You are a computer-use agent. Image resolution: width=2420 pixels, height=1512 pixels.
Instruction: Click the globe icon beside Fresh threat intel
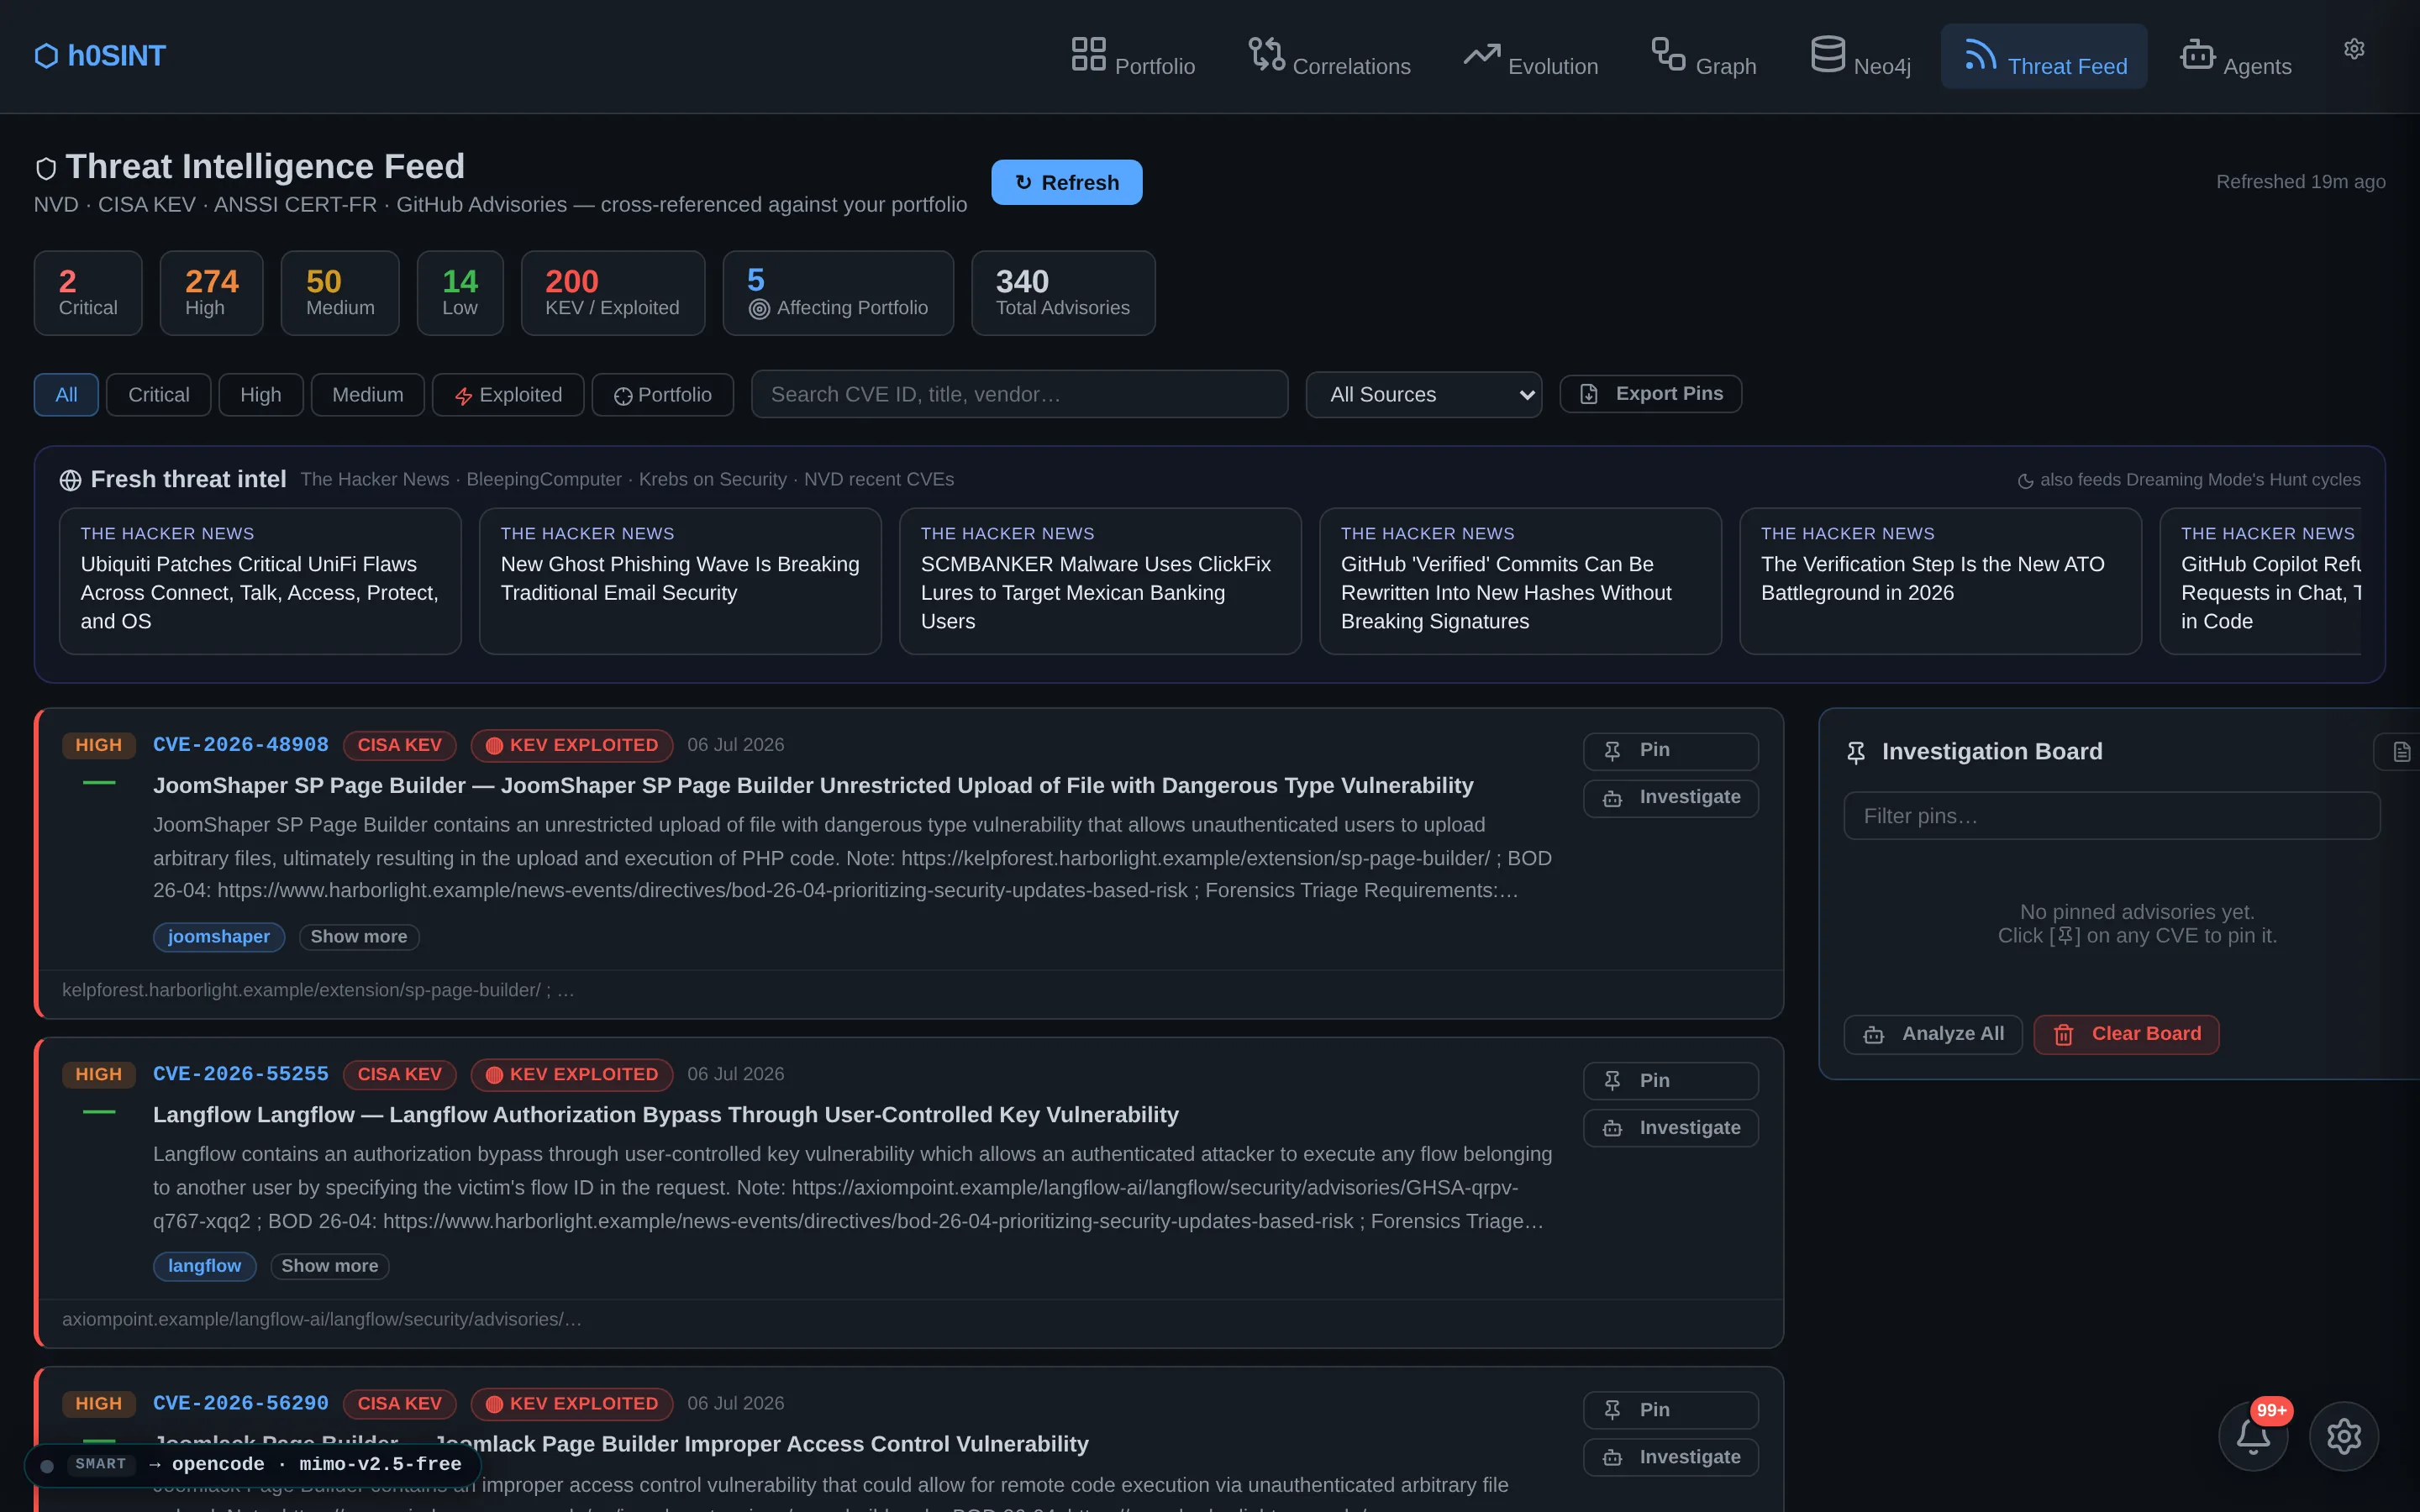[70, 481]
